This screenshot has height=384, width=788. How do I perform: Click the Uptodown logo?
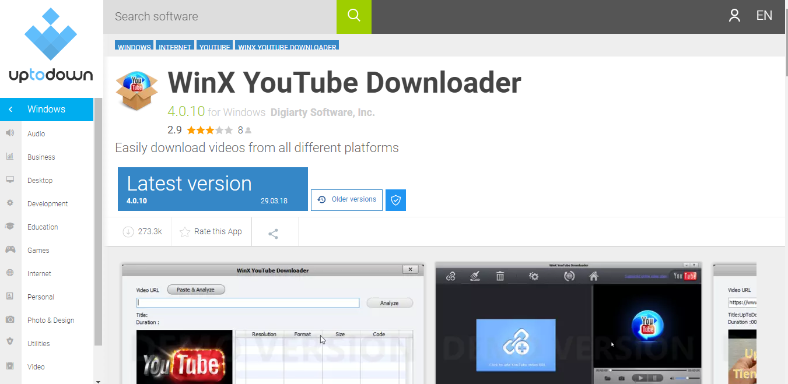tap(51, 45)
